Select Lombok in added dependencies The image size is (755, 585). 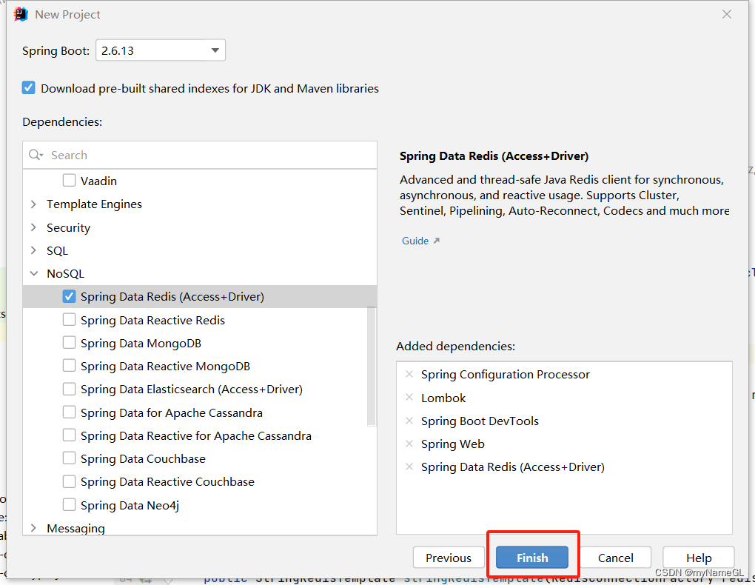[x=443, y=398]
